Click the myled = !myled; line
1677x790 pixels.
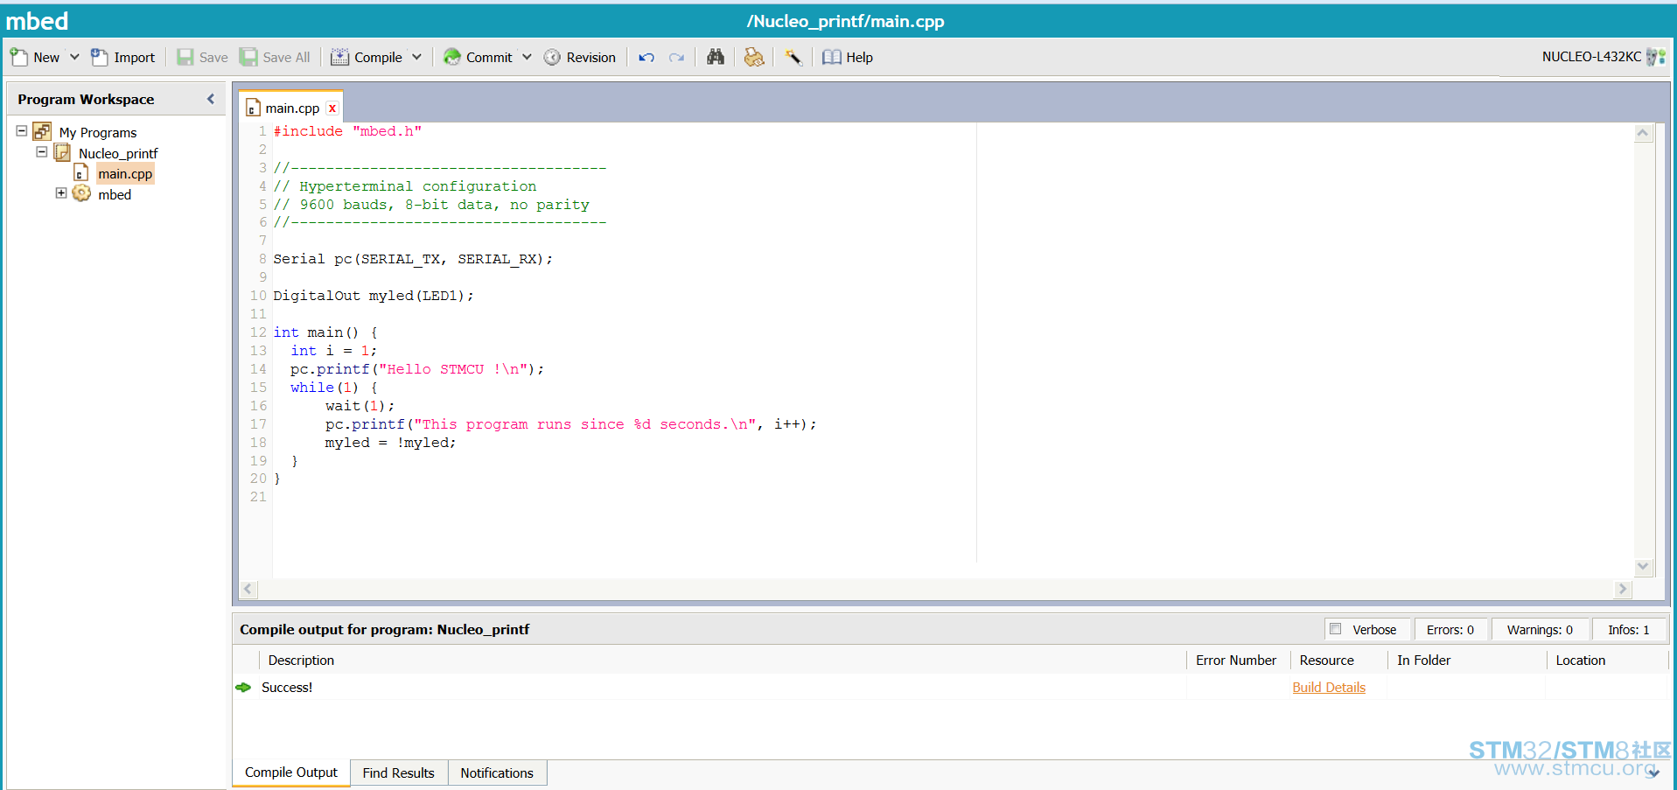pyautogui.click(x=390, y=443)
